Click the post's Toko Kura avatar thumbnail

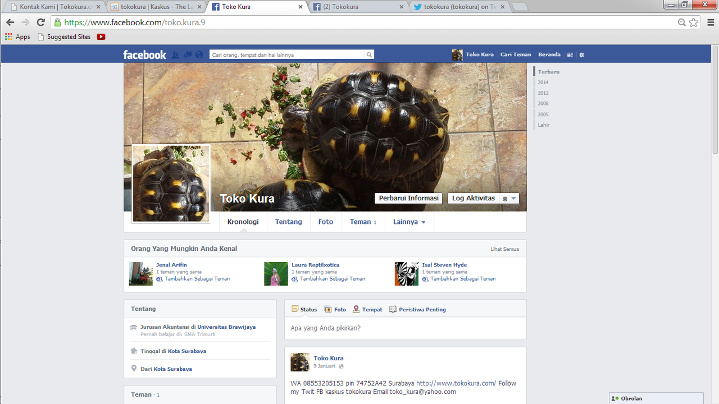pos(300,362)
